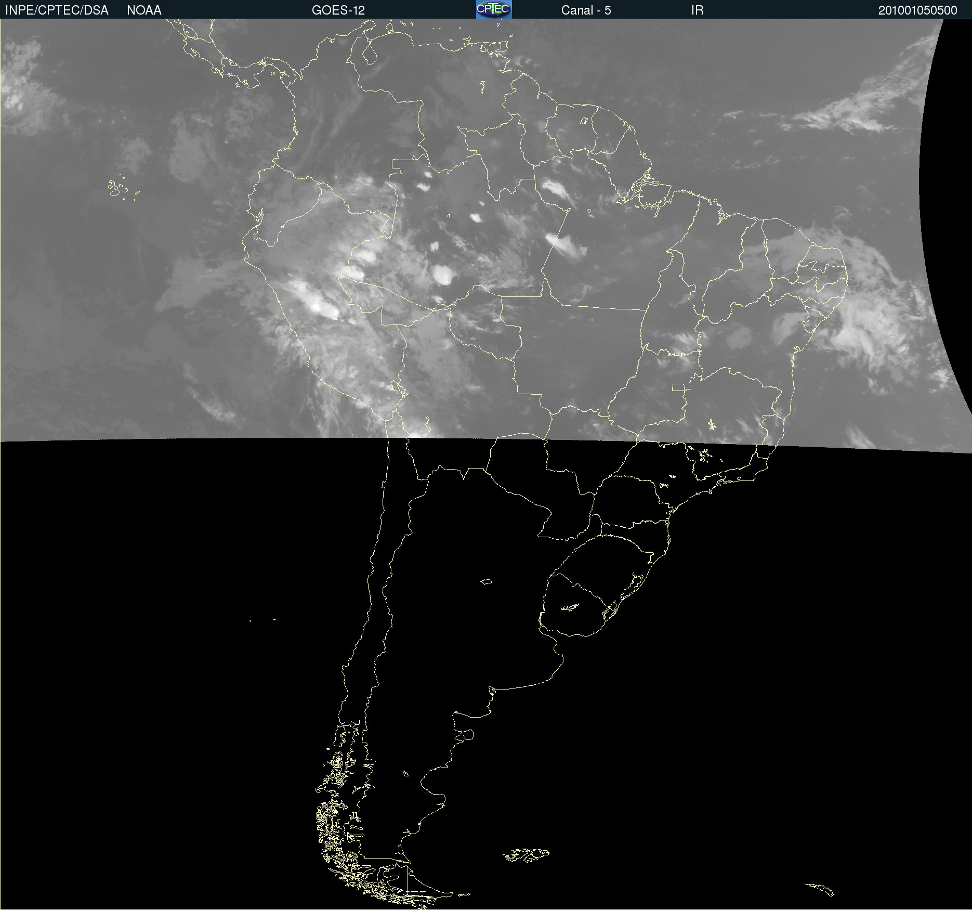Select the NOAA label in header
The width and height of the screenshot is (972, 910).
pos(144,10)
